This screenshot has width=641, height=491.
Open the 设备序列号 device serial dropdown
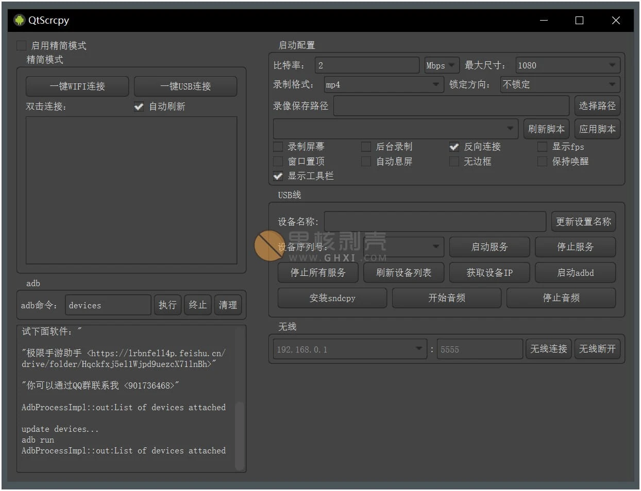click(x=436, y=247)
